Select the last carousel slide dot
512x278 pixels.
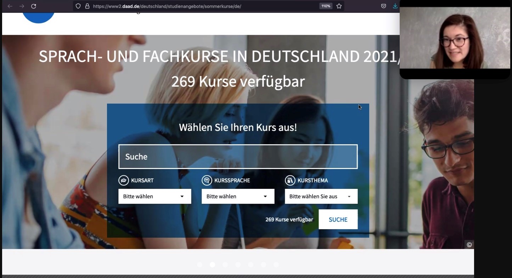pyautogui.click(x=276, y=265)
